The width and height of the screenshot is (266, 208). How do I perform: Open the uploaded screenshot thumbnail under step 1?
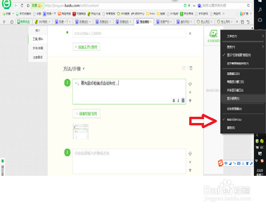click(81, 132)
